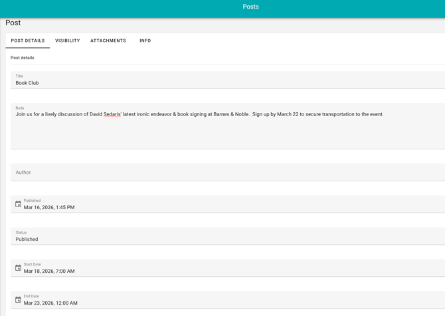Go to the Attachments tab
445x316 pixels.
point(108,40)
